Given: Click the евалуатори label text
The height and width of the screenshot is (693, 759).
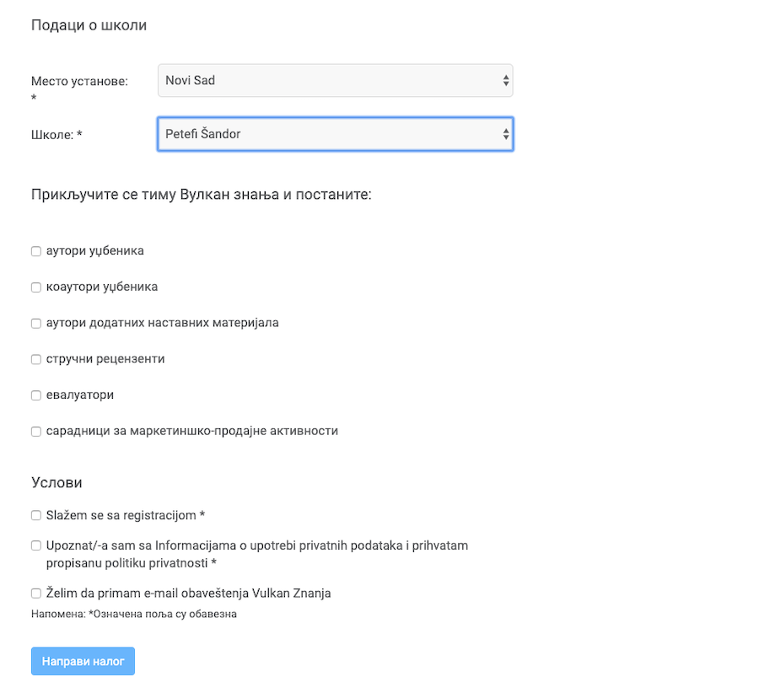Looking at the screenshot, I should point(80,395).
